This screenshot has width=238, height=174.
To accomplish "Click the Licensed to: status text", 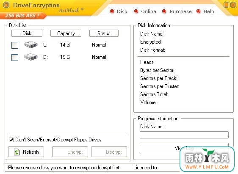I will coord(146,168).
